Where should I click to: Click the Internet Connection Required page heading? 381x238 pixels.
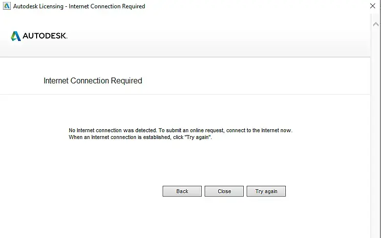click(93, 81)
